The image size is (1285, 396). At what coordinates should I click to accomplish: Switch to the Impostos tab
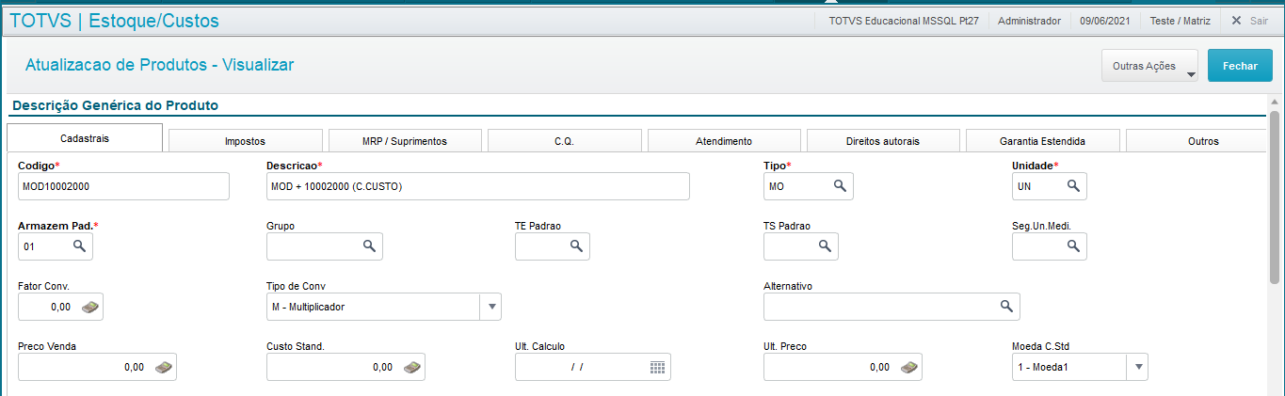pyautogui.click(x=245, y=141)
